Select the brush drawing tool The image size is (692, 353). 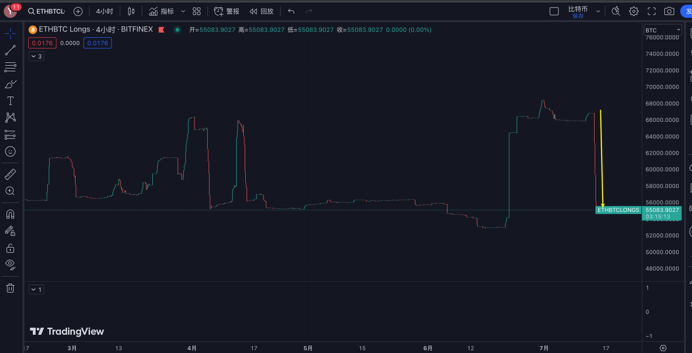pos(10,84)
